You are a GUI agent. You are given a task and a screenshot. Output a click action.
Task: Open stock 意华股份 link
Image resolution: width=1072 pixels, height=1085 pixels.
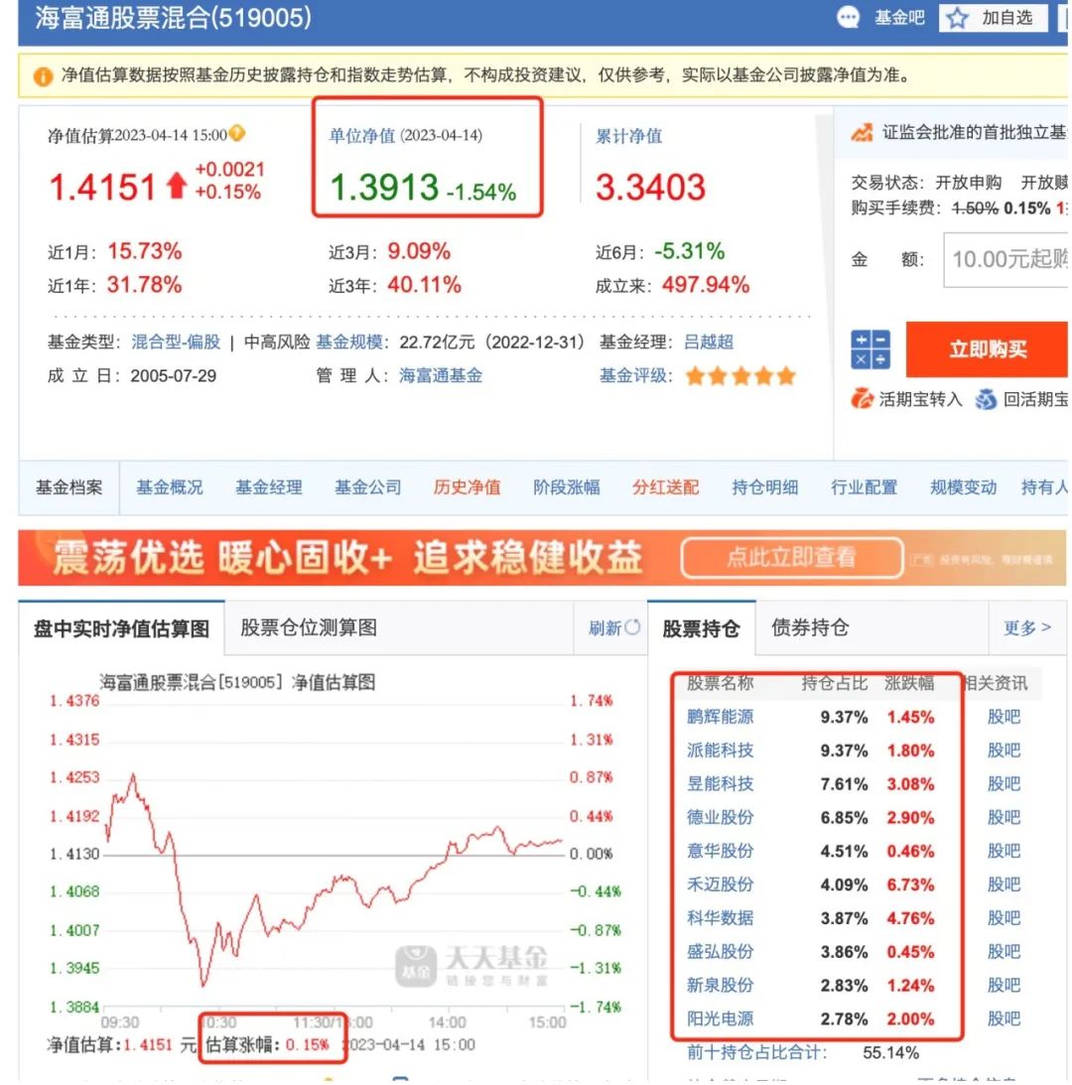[x=720, y=851]
